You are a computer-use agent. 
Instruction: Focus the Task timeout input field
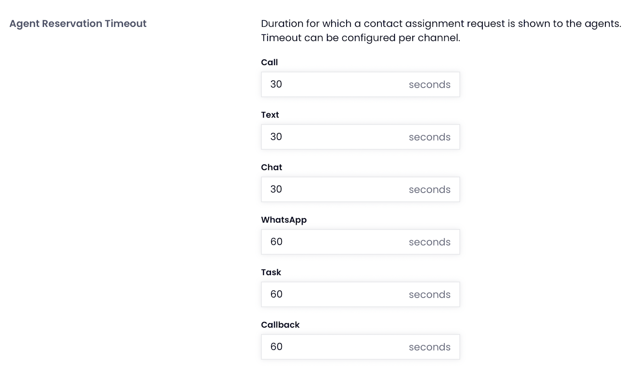pyautogui.click(x=360, y=294)
